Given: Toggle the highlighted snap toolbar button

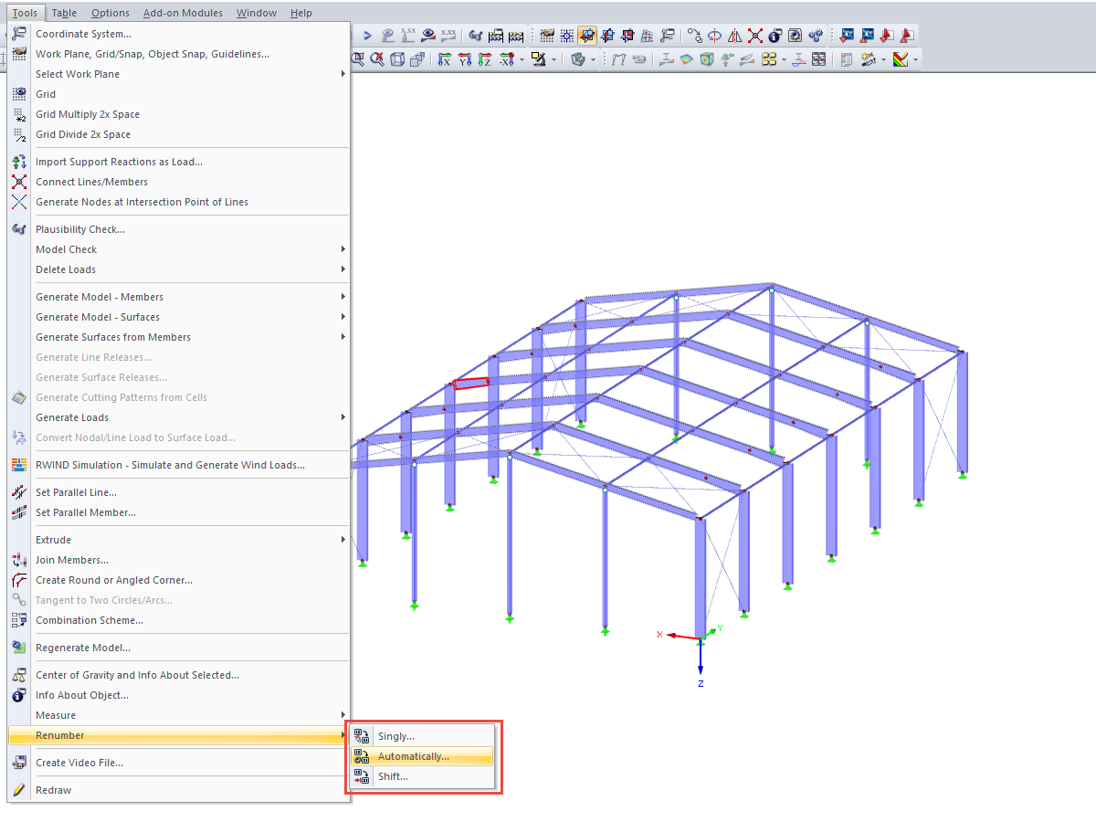Looking at the screenshot, I should [x=586, y=36].
